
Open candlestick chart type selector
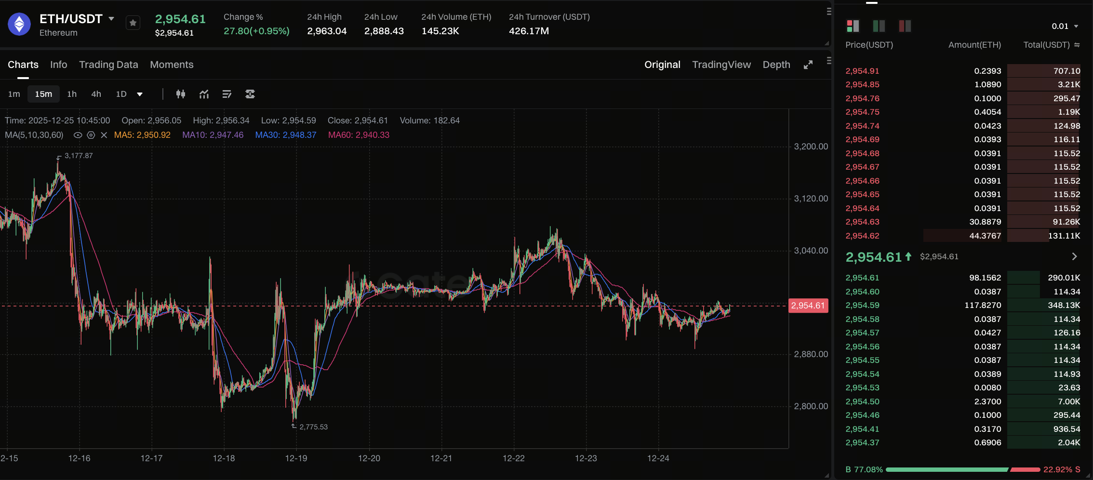coord(181,94)
